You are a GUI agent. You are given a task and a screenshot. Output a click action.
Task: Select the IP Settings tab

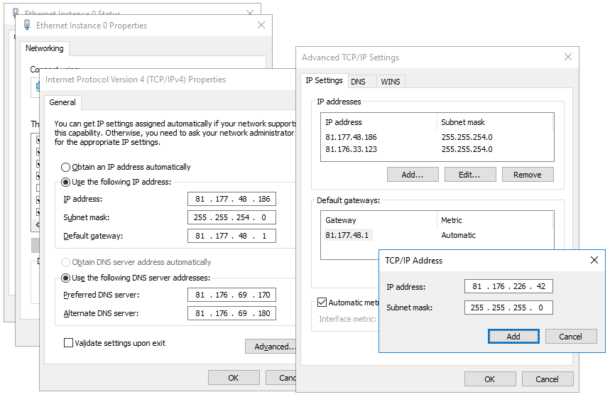coord(324,81)
